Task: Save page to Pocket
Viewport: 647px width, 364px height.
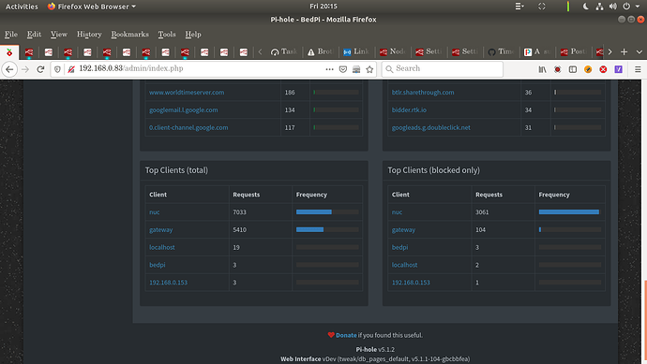Action: [343, 69]
